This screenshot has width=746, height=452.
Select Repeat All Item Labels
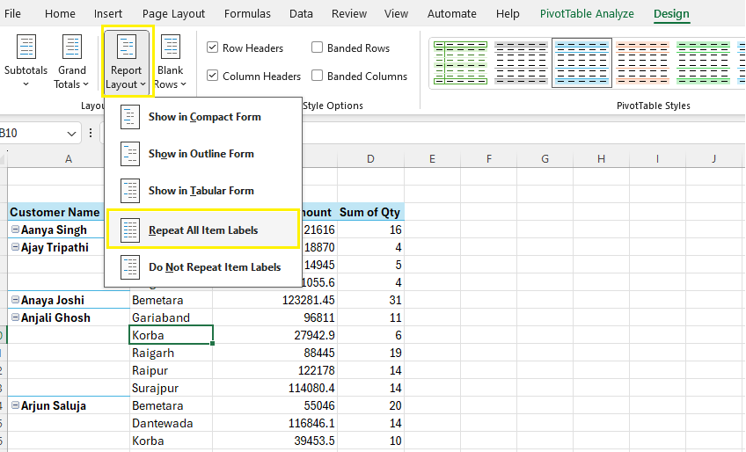pyautogui.click(x=203, y=230)
